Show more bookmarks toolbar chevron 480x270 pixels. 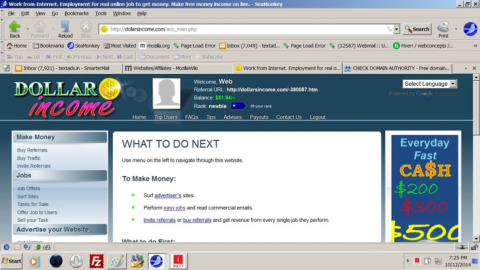tap(475, 46)
